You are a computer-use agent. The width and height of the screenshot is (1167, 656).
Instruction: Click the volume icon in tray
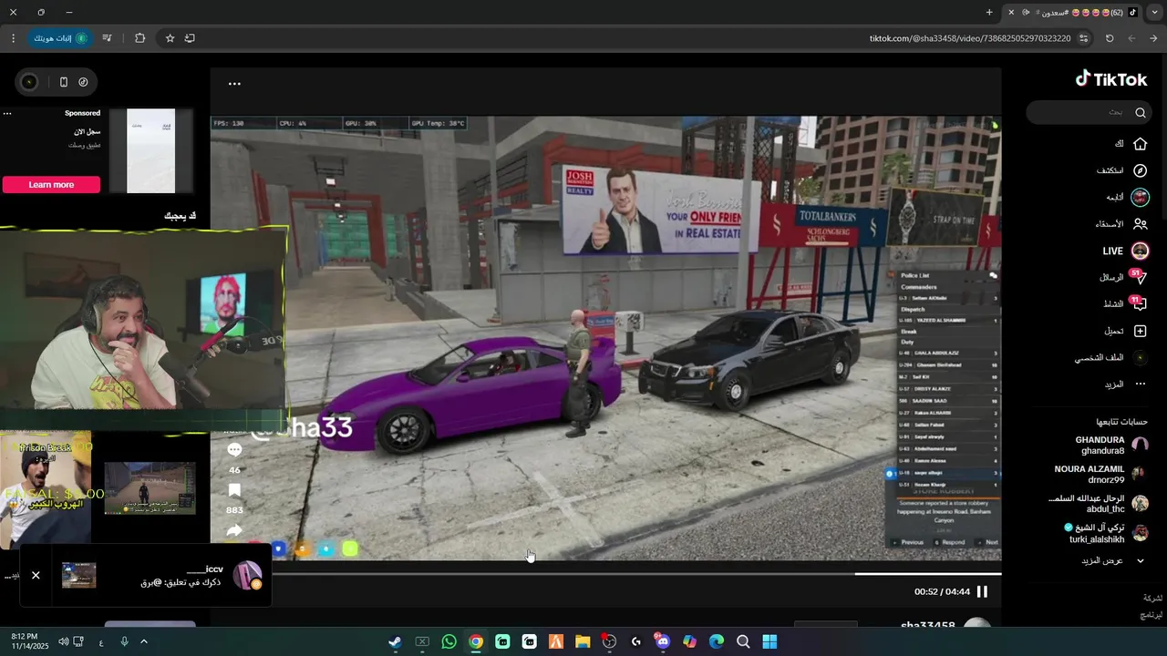[64, 641]
